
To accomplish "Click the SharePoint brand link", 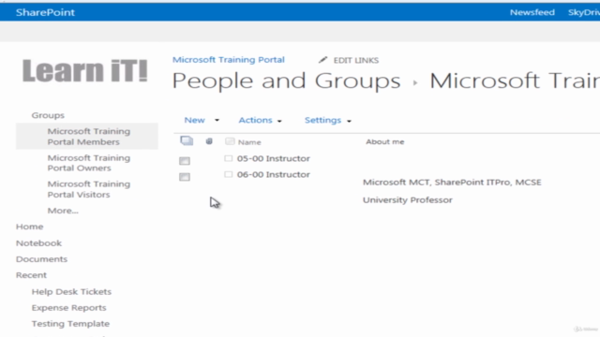I will 45,12.
